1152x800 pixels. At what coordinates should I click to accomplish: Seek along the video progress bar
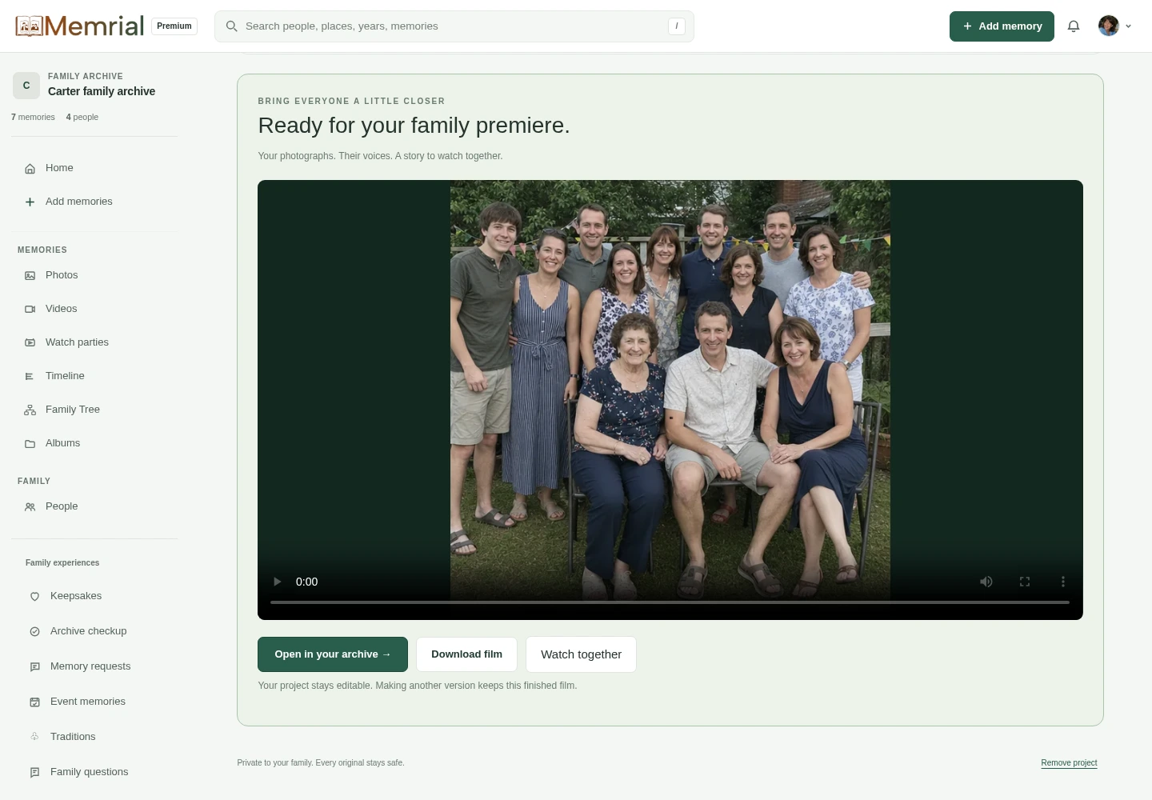click(x=670, y=602)
